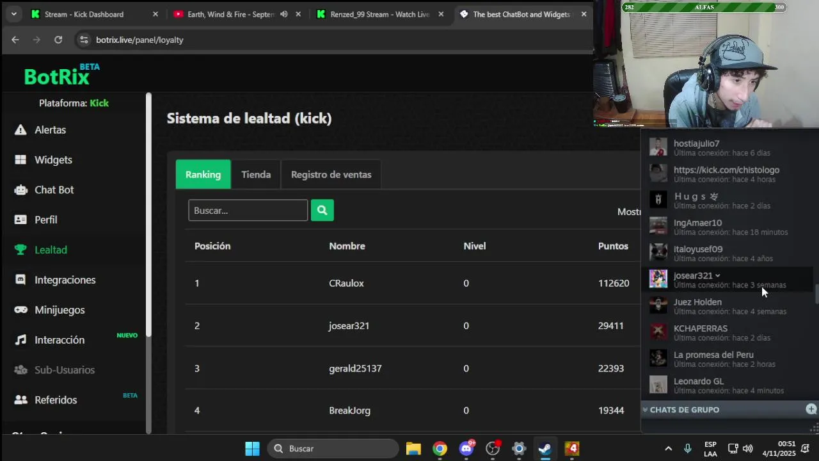Image resolution: width=819 pixels, height=461 pixels.
Task: Click the Minijuegos gamepad icon
Action: (x=20, y=310)
